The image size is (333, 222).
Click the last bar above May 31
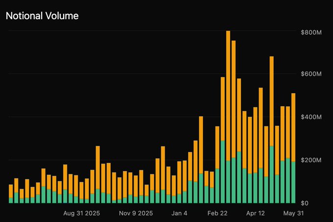293,148
